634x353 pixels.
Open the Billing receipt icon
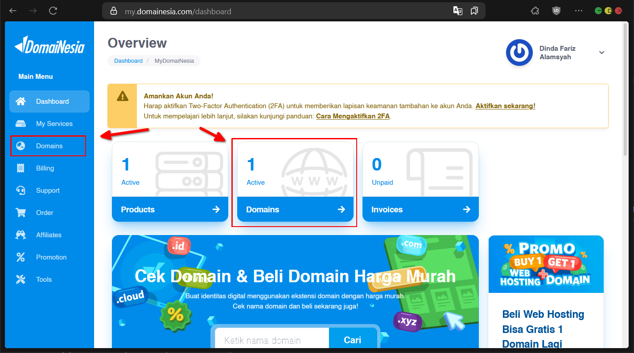[21, 168]
